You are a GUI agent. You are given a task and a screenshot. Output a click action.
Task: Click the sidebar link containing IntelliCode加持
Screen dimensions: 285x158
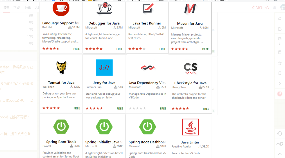17,100
